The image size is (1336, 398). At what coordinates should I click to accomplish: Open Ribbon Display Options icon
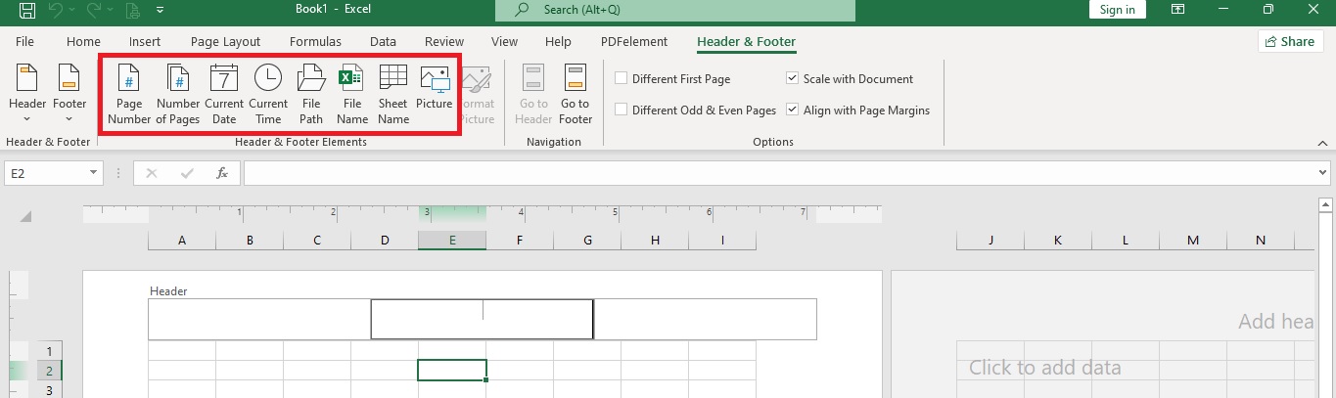click(1177, 10)
